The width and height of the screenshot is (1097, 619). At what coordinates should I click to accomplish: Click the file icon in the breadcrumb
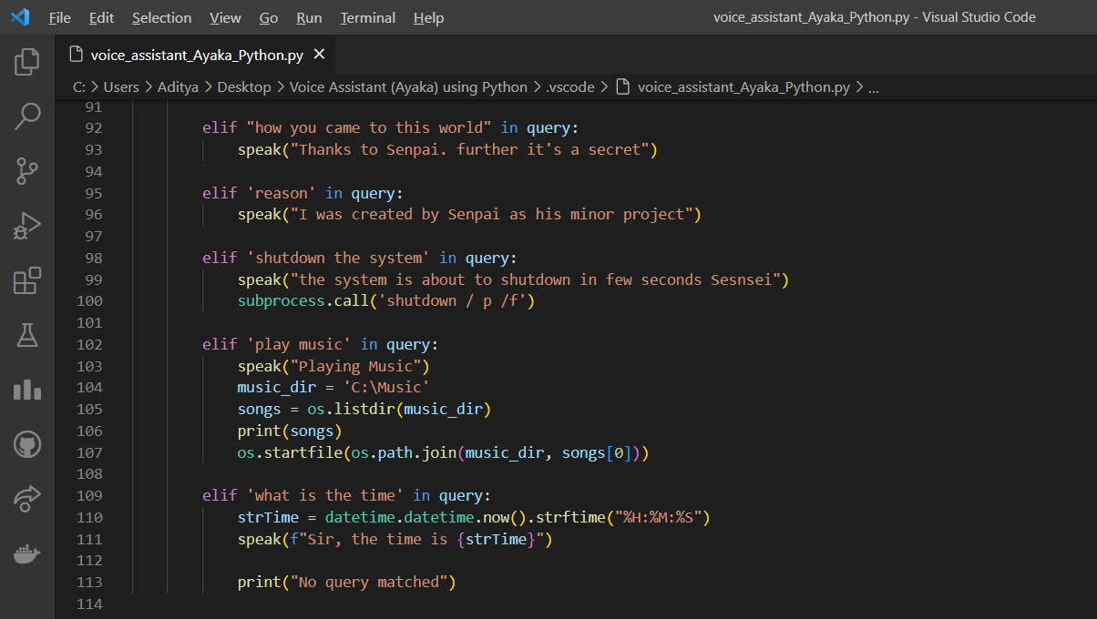click(623, 87)
